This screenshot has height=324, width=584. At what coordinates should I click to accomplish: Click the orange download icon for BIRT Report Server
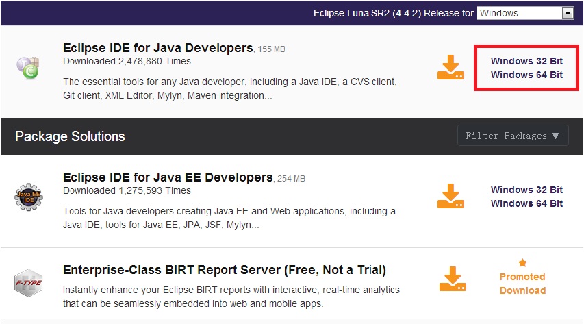pyautogui.click(x=453, y=279)
